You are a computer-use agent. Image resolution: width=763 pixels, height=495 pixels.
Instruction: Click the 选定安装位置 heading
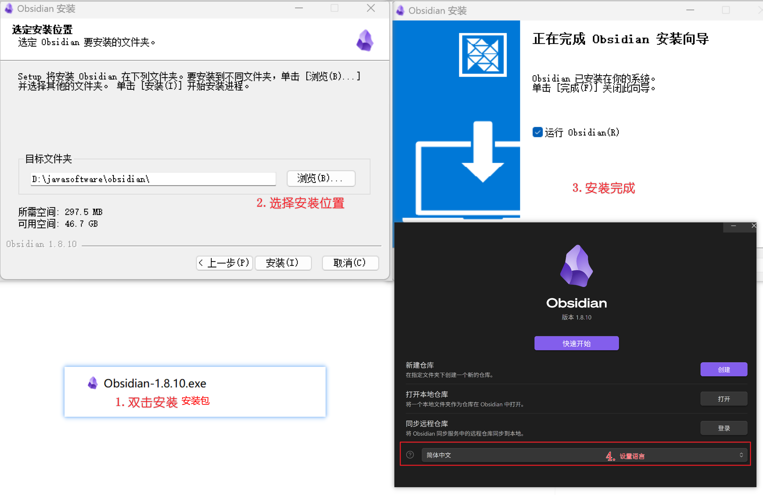click(42, 30)
